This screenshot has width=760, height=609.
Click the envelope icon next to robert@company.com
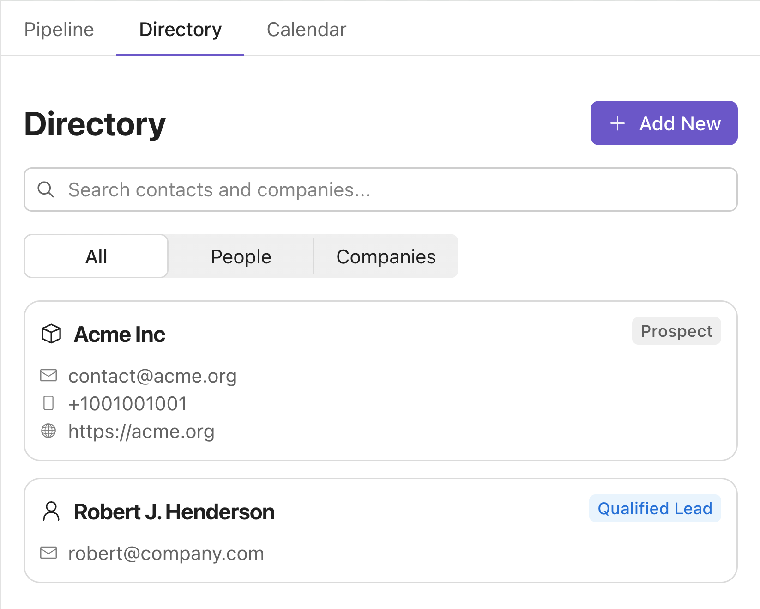click(x=48, y=553)
